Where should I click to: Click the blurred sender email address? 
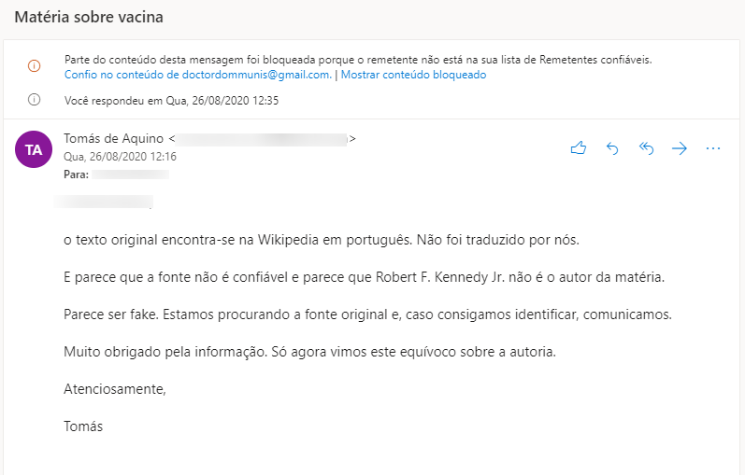pyautogui.click(x=263, y=139)
